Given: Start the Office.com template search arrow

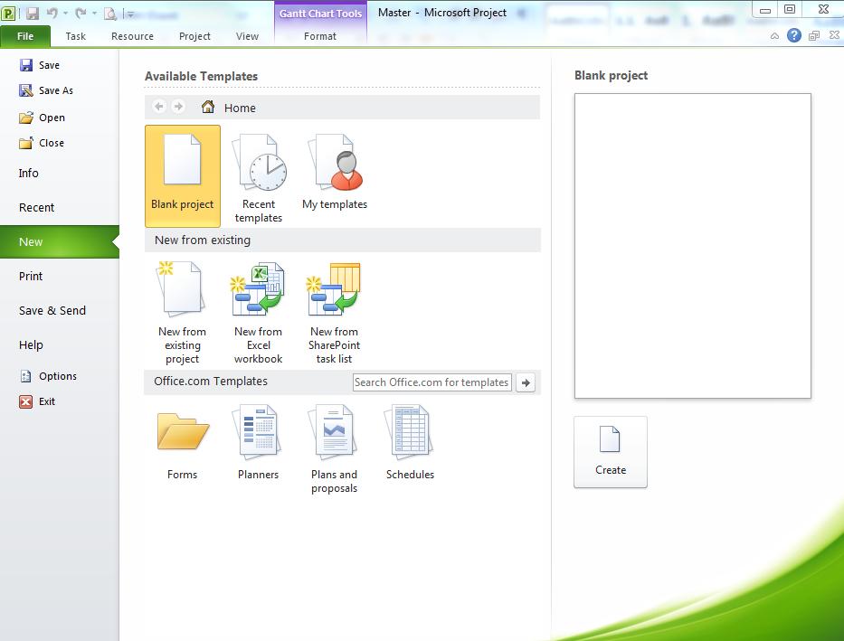Looking at the screenshot, I should coord(526,382).
